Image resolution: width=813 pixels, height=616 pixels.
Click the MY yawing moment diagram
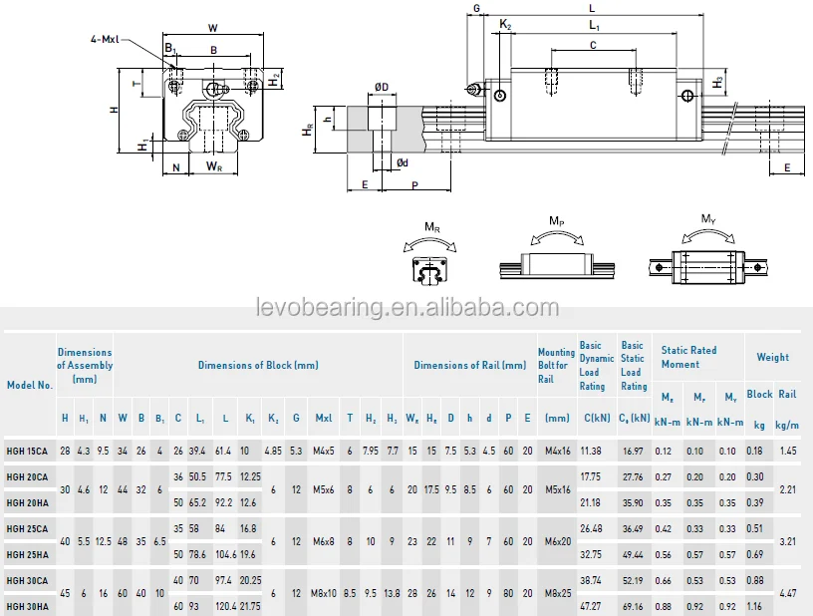(x=708, y=256)
